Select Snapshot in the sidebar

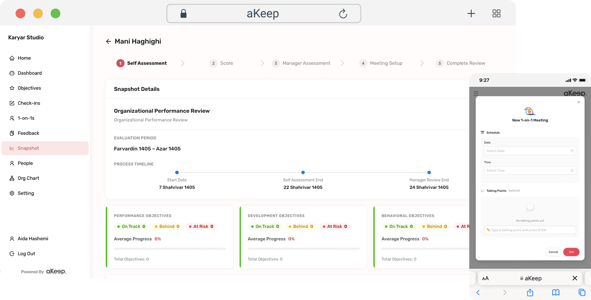point(45,148)
